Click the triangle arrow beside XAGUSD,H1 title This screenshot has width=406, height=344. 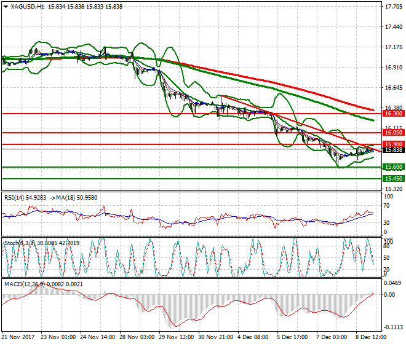(x=6, y=7)
